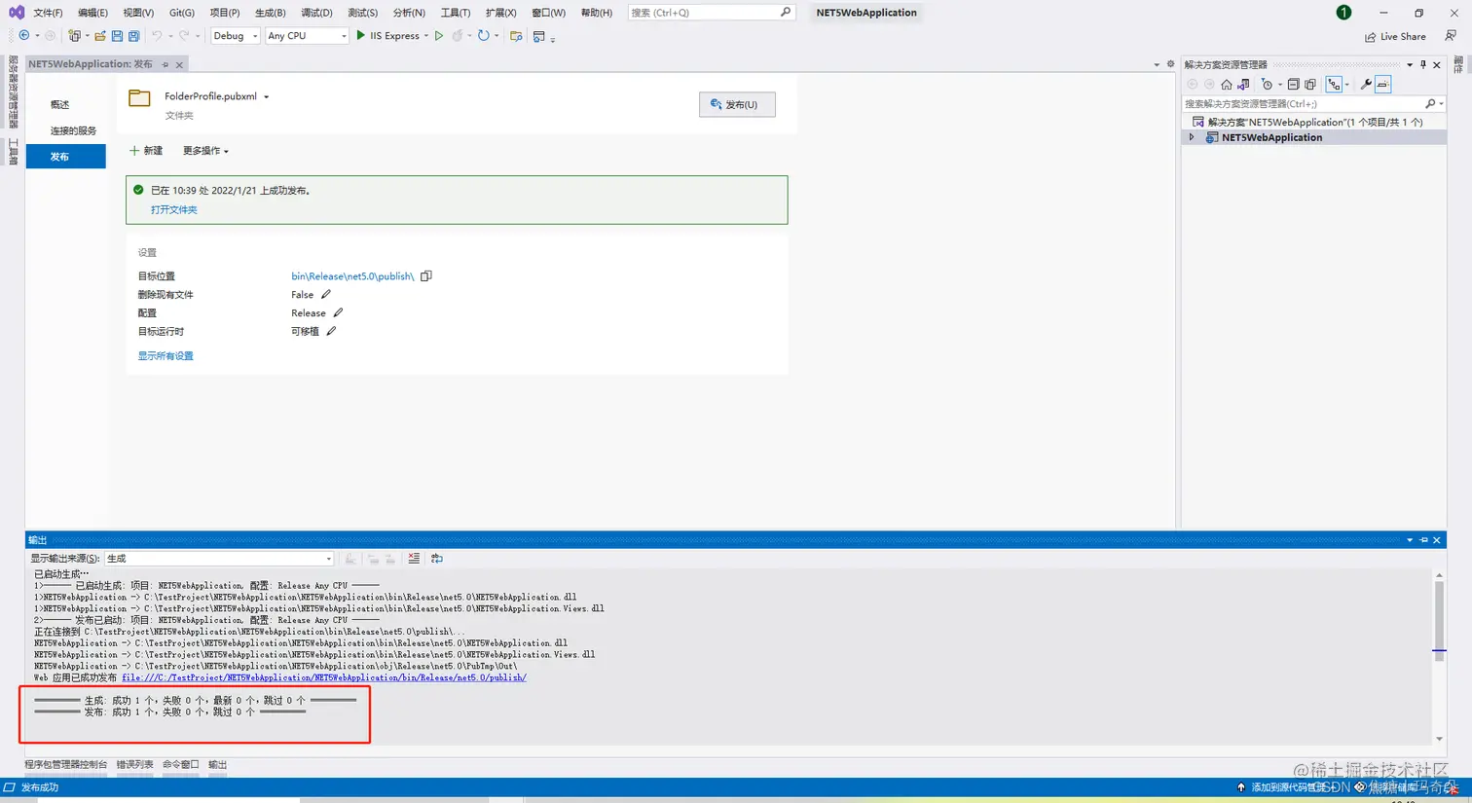The image size is (1472, 803).
Task: Pin the Solution Explorer panel
Action: 1423,64
